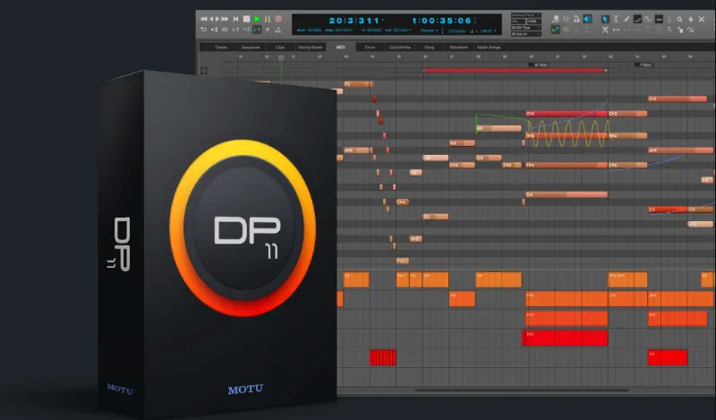
Task: Open the measures counter format arrows
Action: [383, 20]
